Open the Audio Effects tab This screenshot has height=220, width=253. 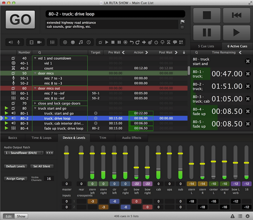point(131,138)
